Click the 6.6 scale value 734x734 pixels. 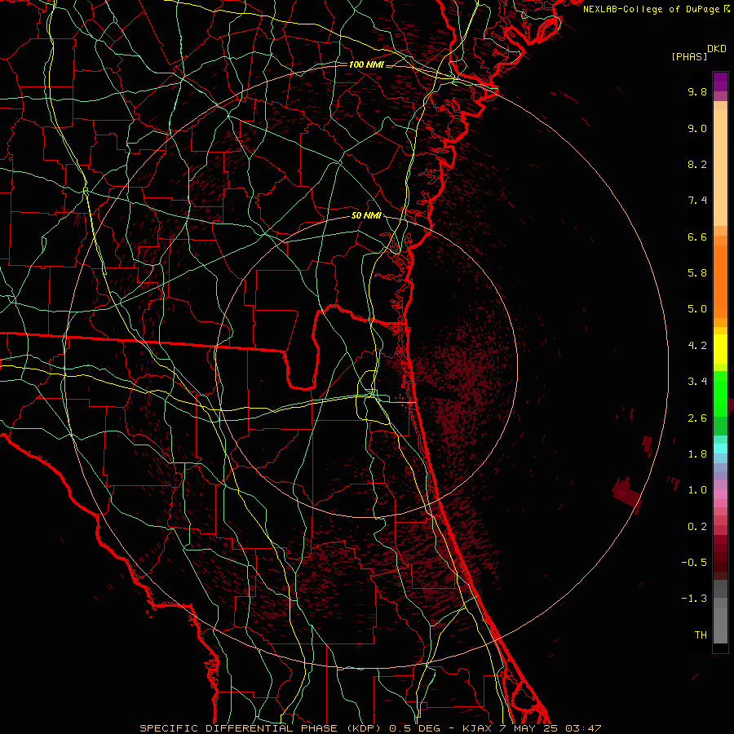pyautogui.click(x=697, y=237)
